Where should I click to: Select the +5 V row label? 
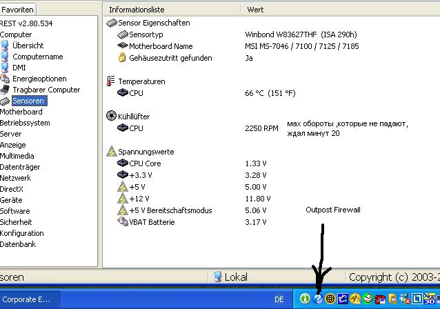[x=137, y=187]
